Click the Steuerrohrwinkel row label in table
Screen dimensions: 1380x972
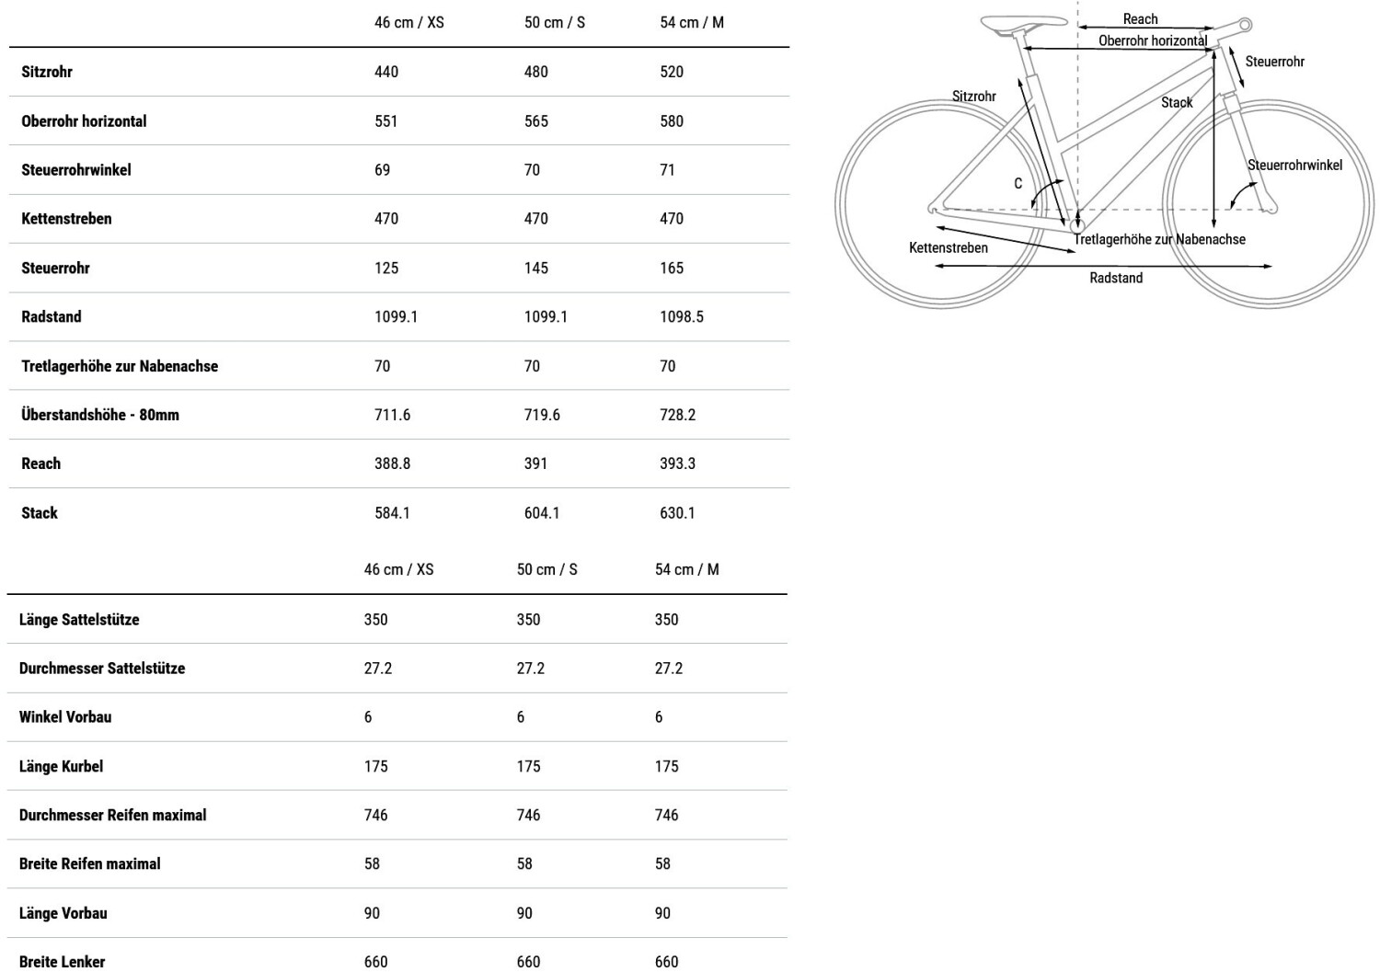76,170
